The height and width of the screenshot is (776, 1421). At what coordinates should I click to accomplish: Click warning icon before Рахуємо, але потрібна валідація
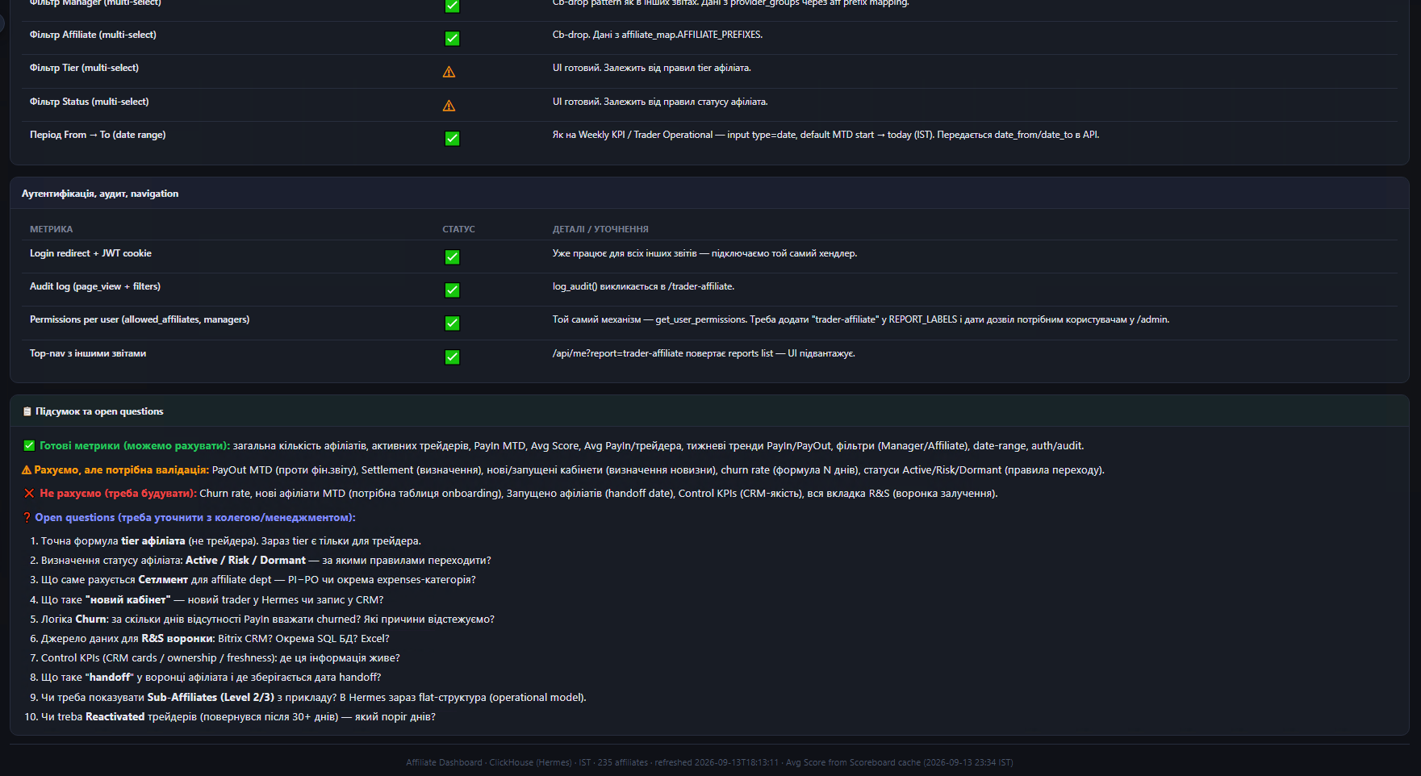tap(27, 469)
